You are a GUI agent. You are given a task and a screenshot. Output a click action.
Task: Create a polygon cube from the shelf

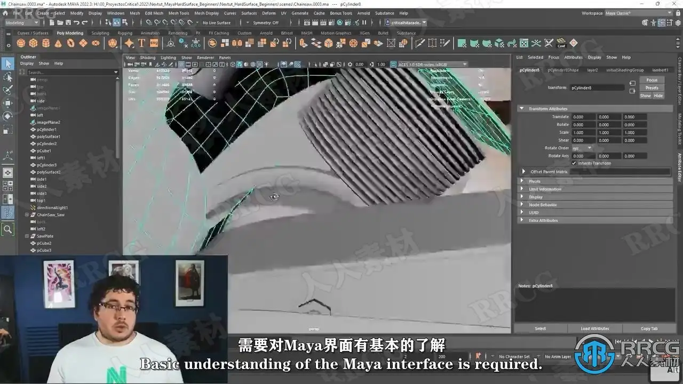[x=33, y=43]
